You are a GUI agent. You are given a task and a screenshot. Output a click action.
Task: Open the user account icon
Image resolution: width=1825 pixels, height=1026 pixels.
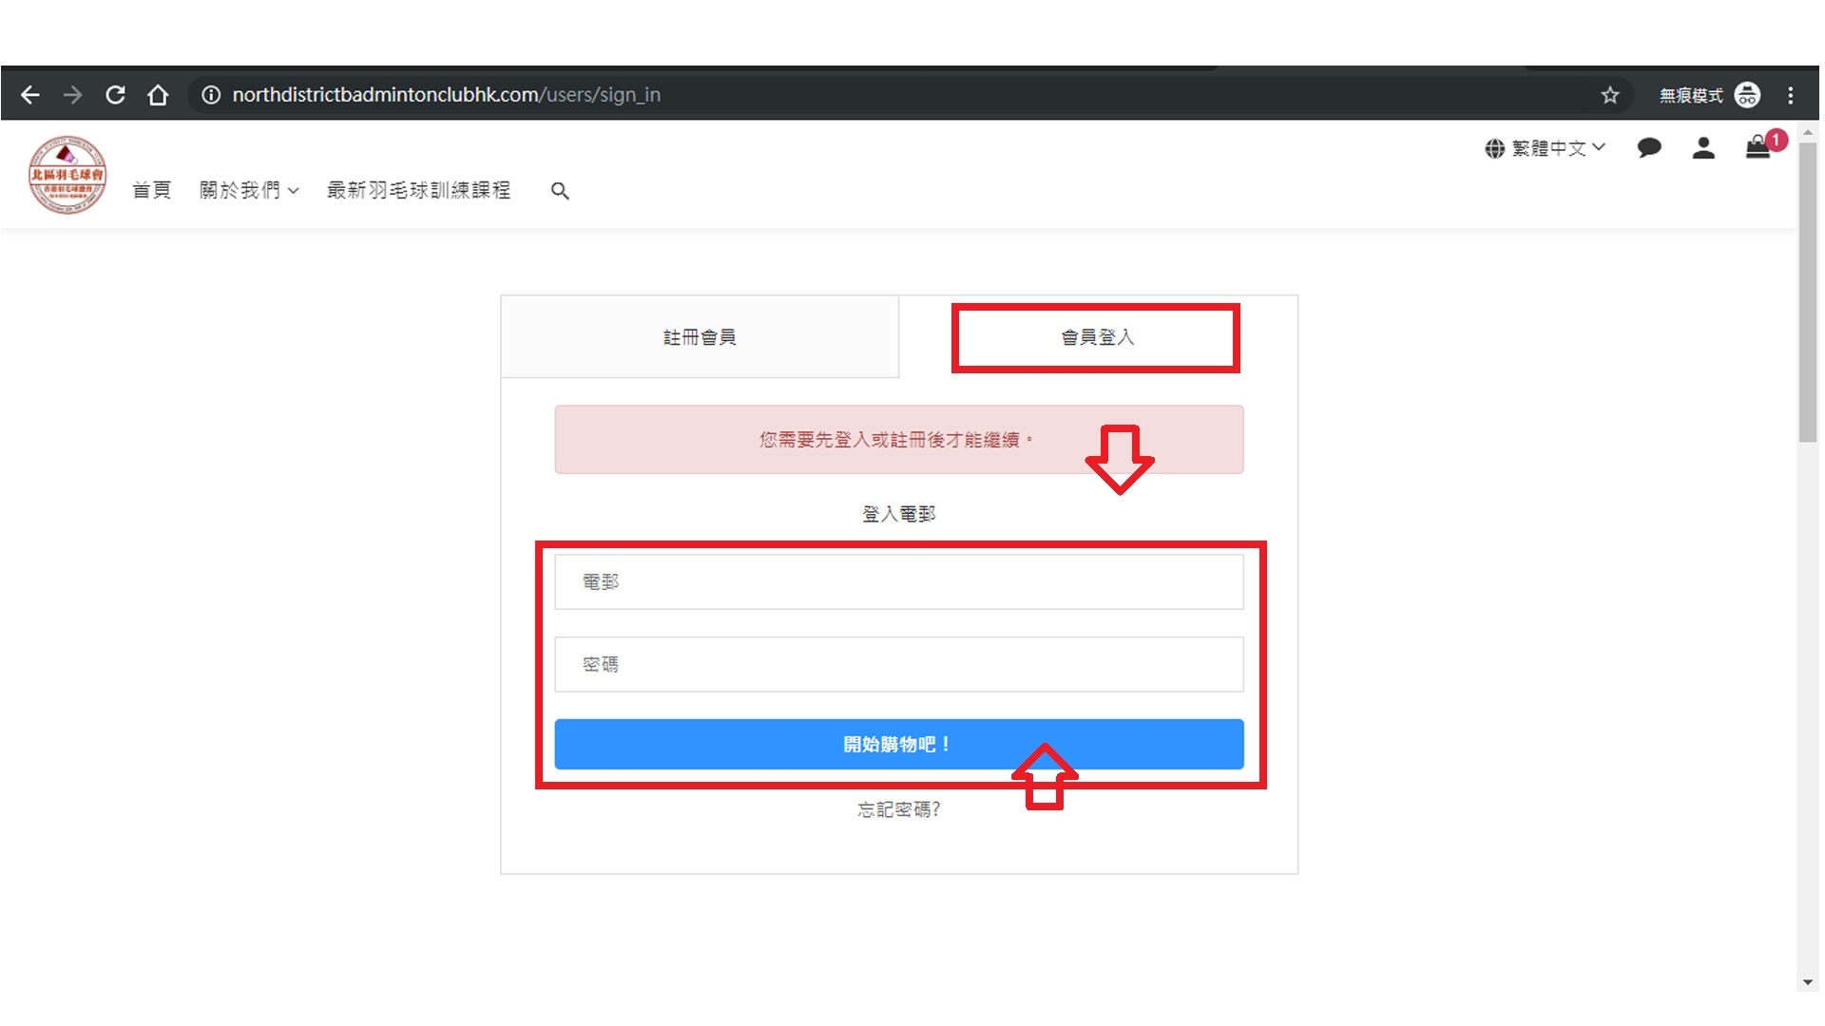click(x=1703, y=147)
